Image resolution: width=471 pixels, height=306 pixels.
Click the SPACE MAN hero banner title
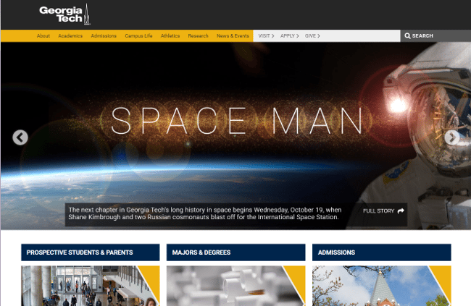pyautogui.click(x=236, y=121)
